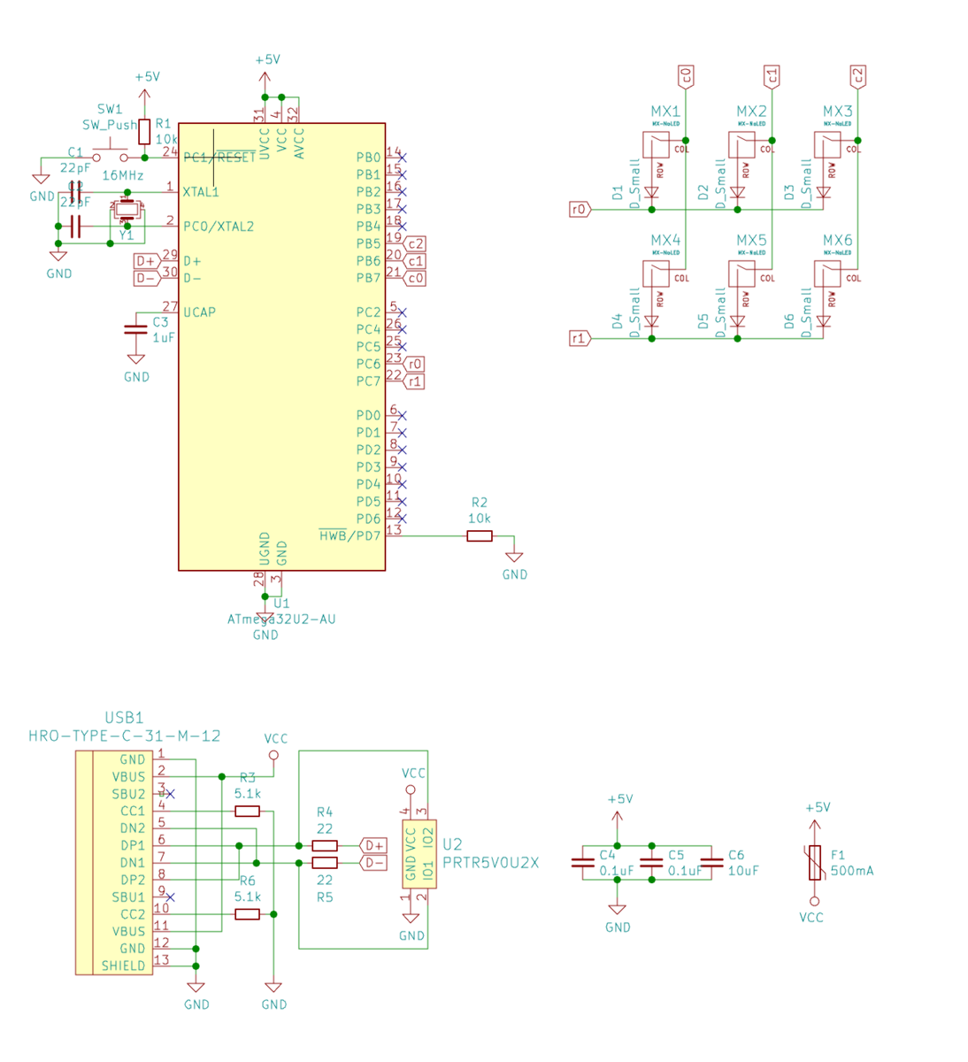
Task: Select the D2 diode symbol below MX2
Action: pos(738,192)
